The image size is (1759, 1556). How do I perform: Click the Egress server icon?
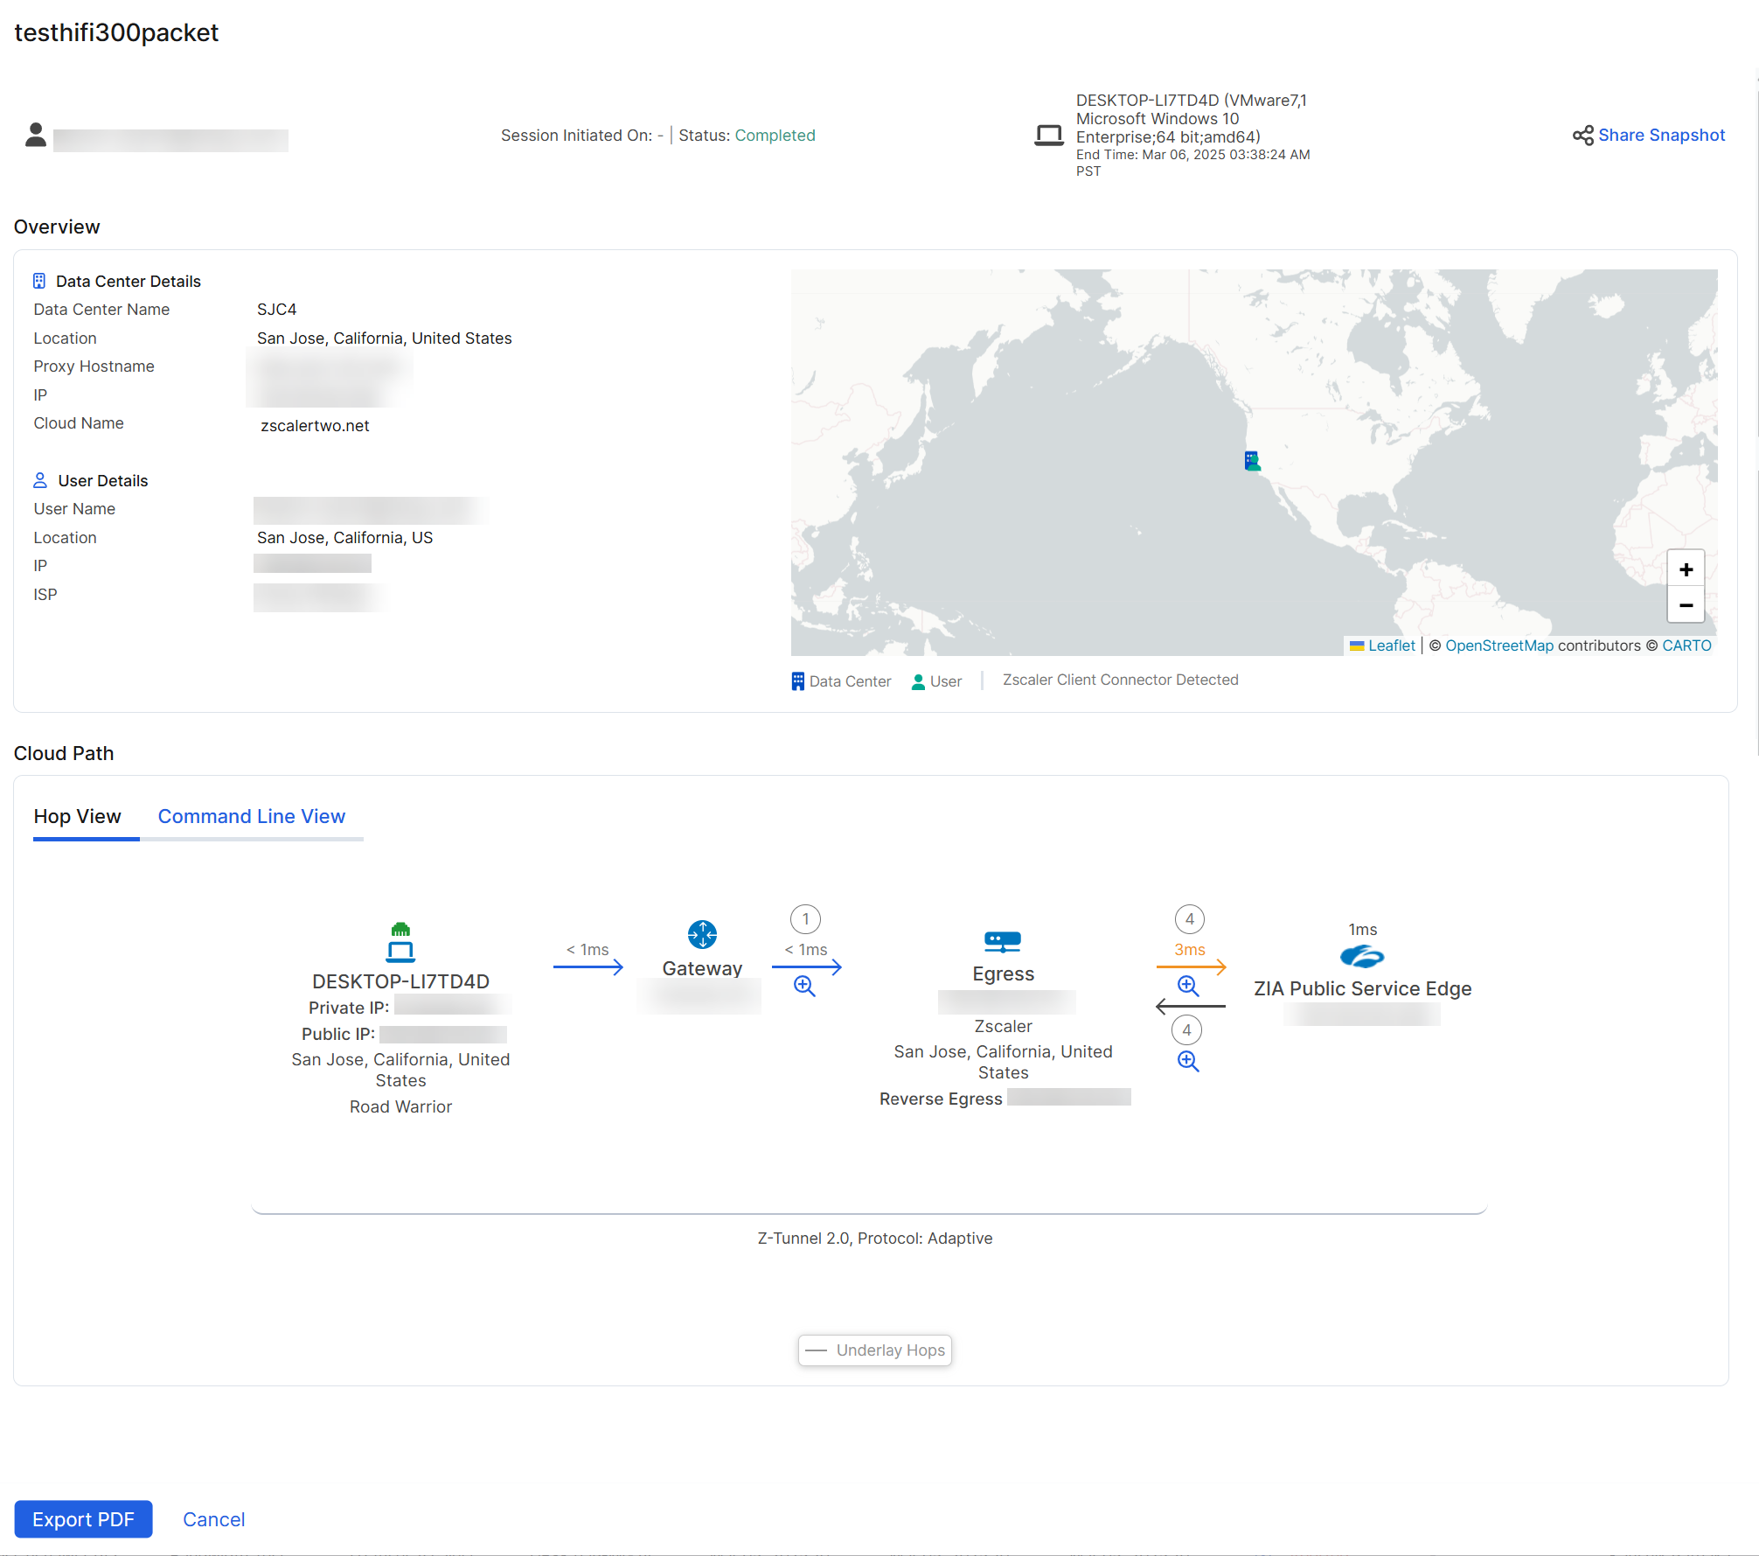coord(1003,939)
